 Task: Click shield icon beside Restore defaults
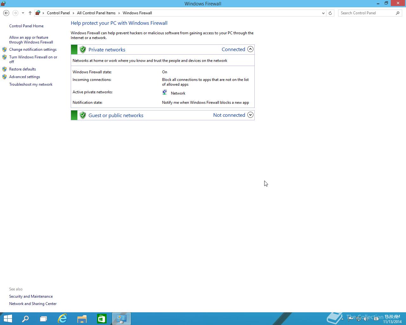(4, 69)
